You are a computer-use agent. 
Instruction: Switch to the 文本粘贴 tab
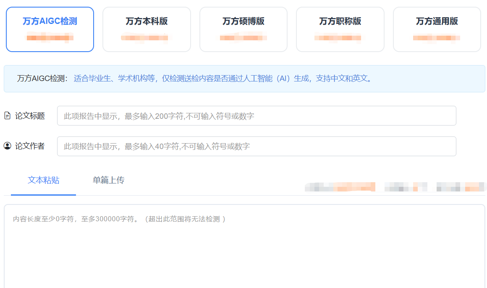tap(43, 180)
